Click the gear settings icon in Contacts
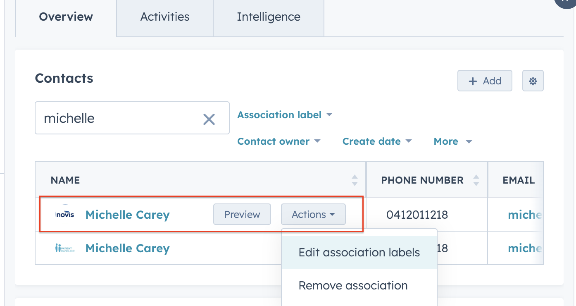 click(533, 81)
